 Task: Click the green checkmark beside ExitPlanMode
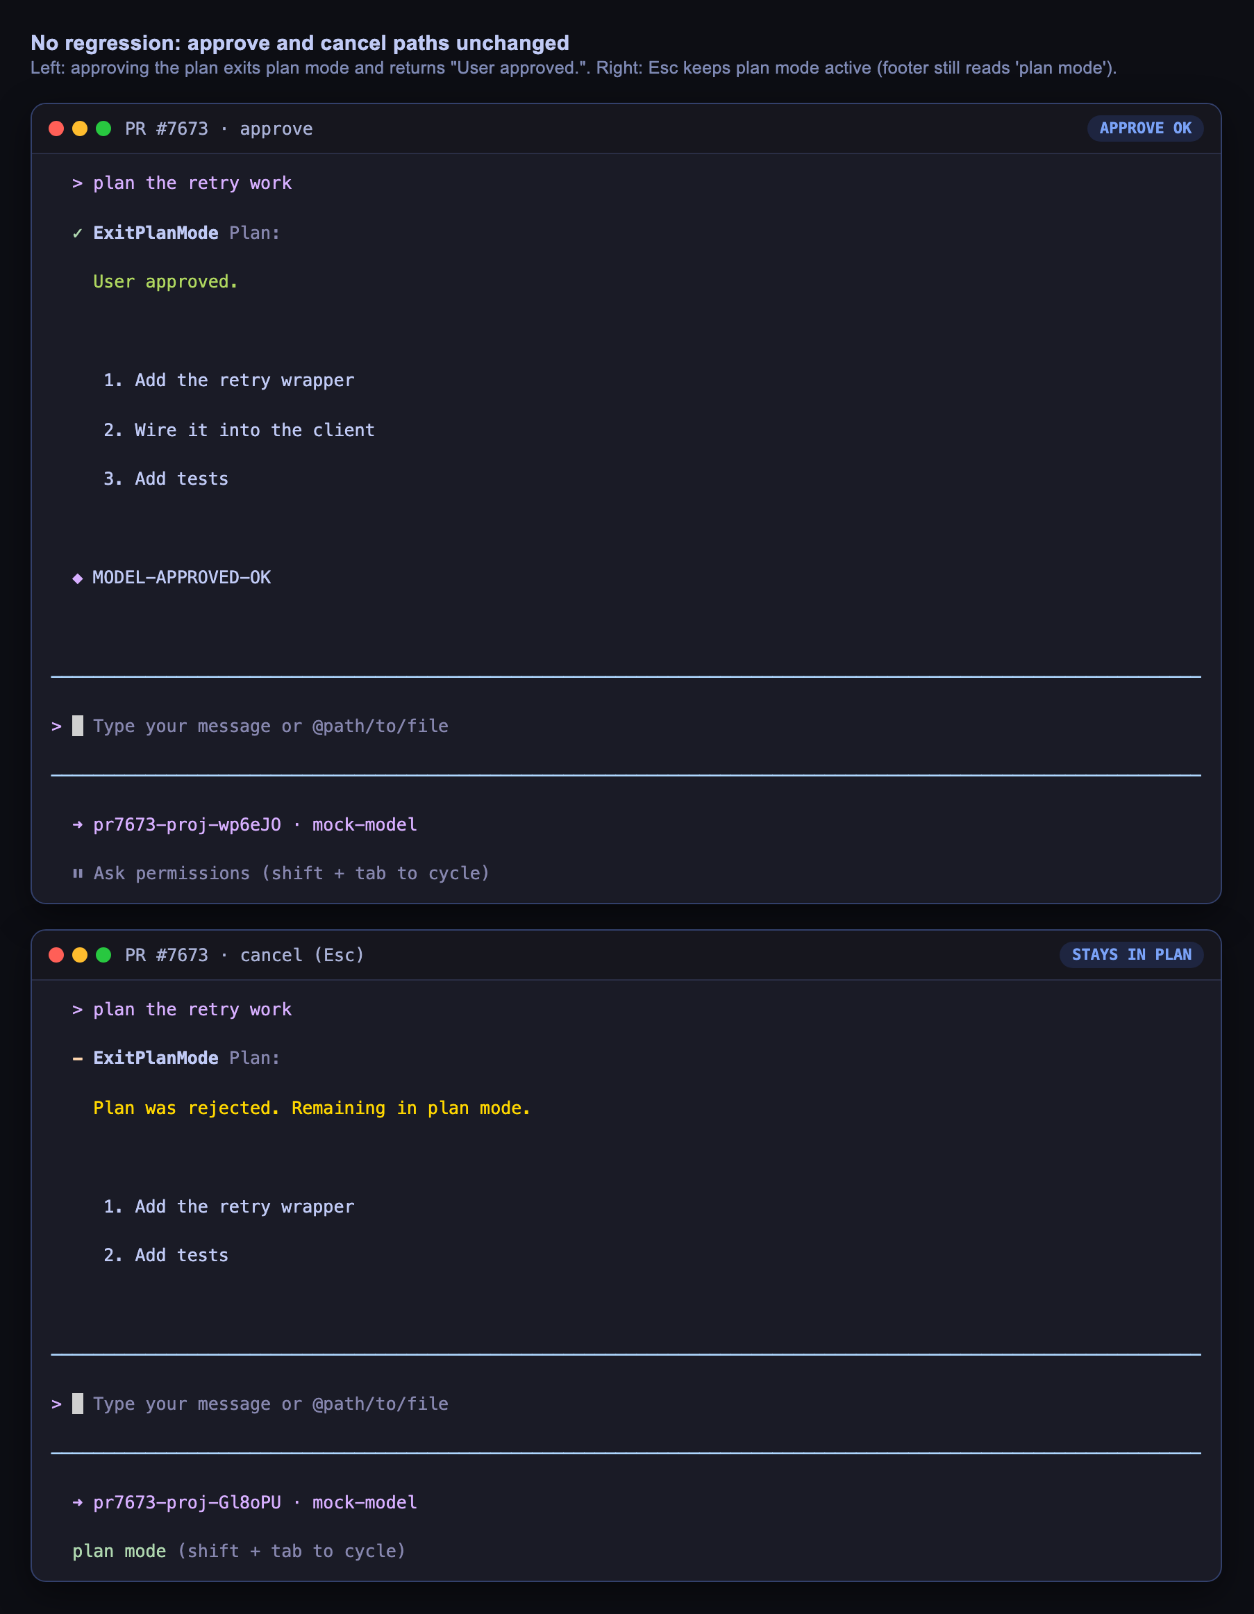click(x=78, y=233)
